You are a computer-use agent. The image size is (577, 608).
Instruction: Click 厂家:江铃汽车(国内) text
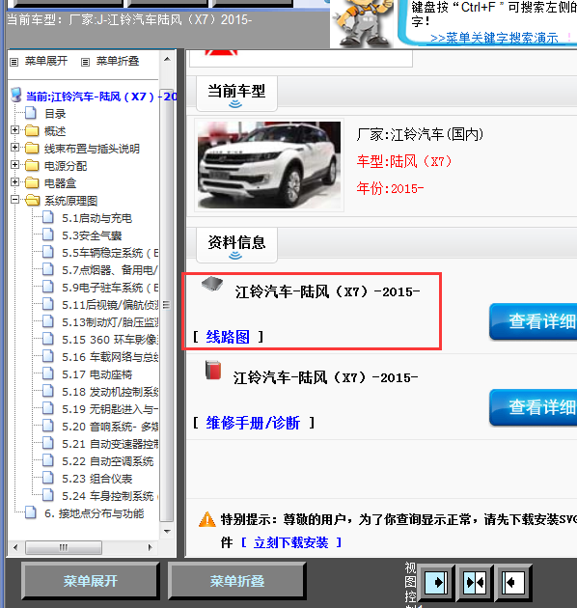coord(420,134)
